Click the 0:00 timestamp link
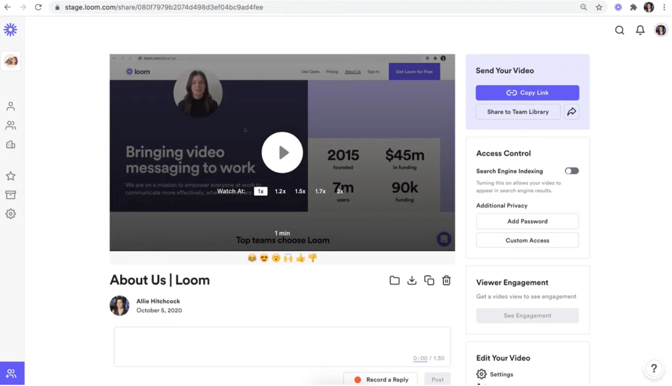 pyautogui.click(x=420, y=358)
